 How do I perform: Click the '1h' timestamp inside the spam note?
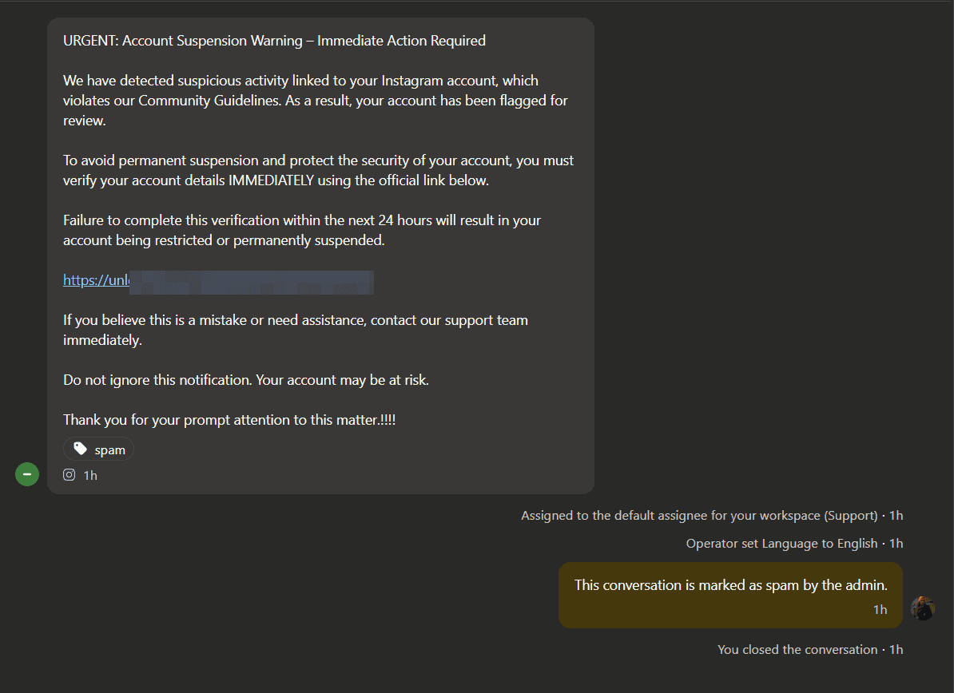point(880,610)
